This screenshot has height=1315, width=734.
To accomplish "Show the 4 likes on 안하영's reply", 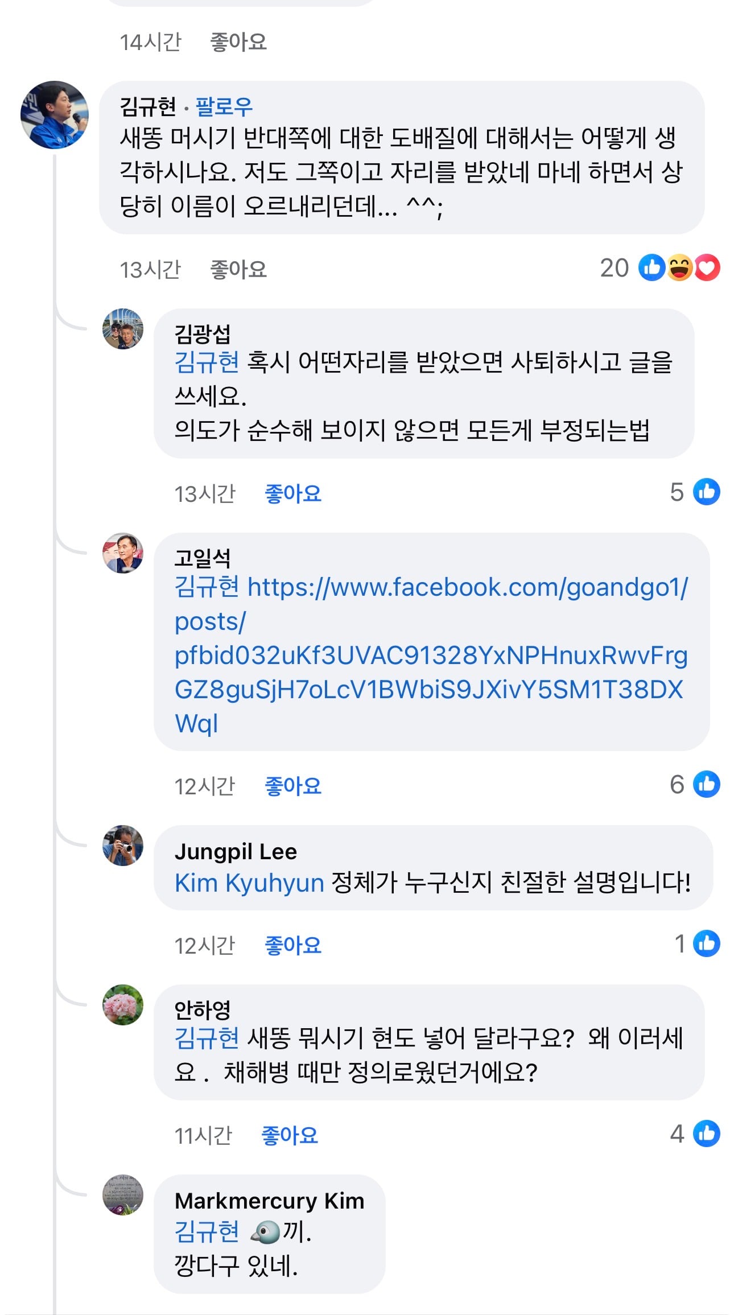I will click(x=695, y=1134).
